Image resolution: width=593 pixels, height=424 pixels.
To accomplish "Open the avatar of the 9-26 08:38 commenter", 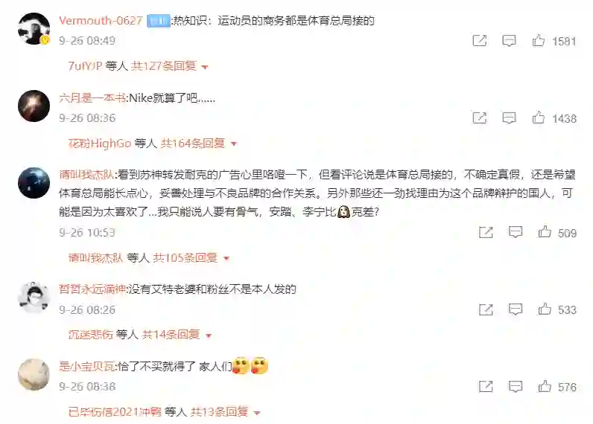I will coord(34,375).
